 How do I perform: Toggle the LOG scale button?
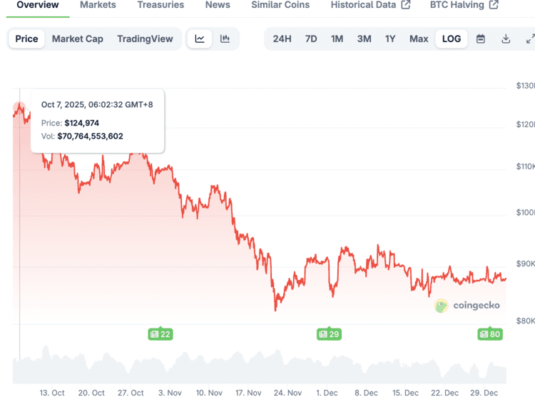pyautogui.click(x=452, y=39)
